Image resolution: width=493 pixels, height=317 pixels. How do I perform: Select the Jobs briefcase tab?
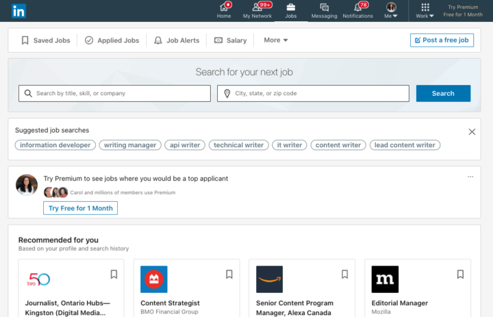click(291, 10)
